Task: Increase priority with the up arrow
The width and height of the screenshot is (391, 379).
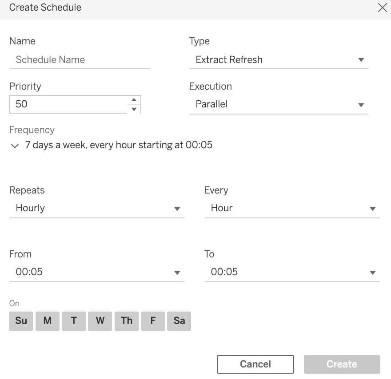Action: (x=134, y=100)
